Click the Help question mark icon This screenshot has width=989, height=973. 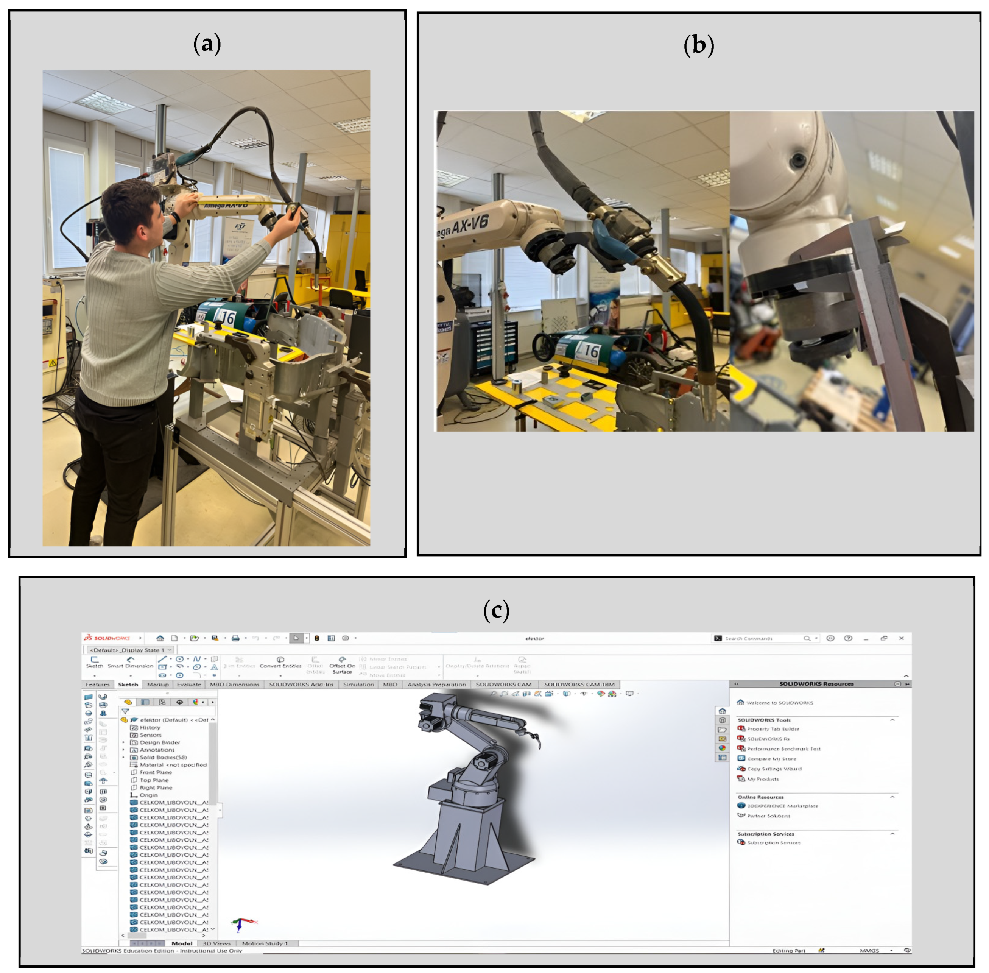[x=848, y=638]
